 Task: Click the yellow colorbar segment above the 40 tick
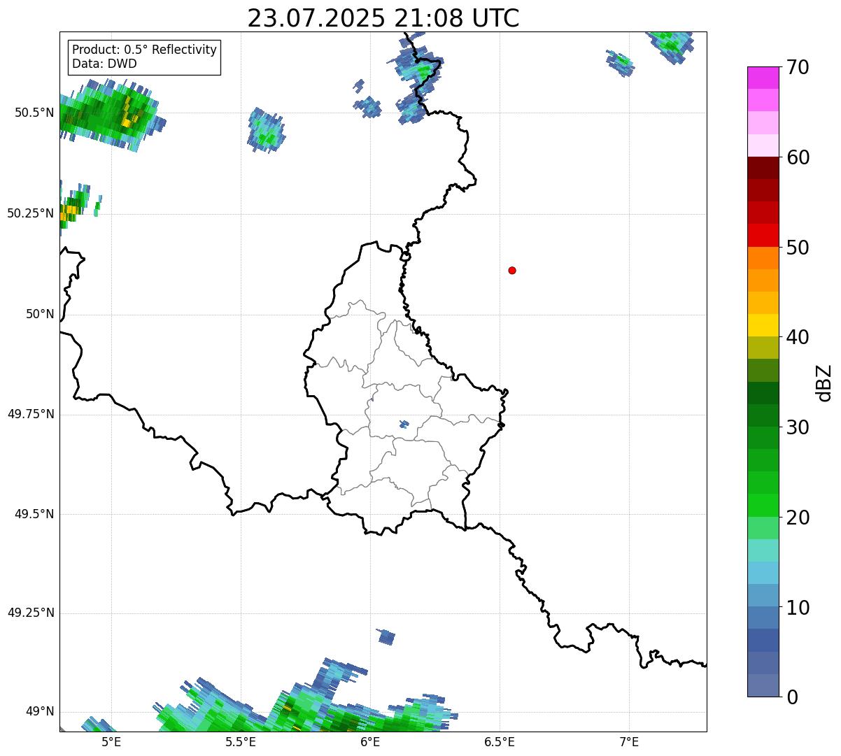(x=763, y=325)
